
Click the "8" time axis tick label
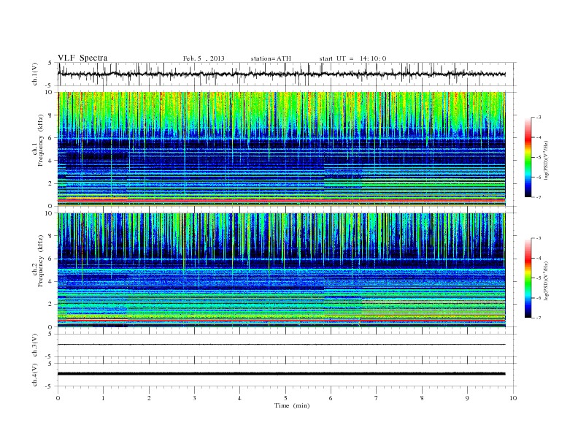(x=422, y=398)
